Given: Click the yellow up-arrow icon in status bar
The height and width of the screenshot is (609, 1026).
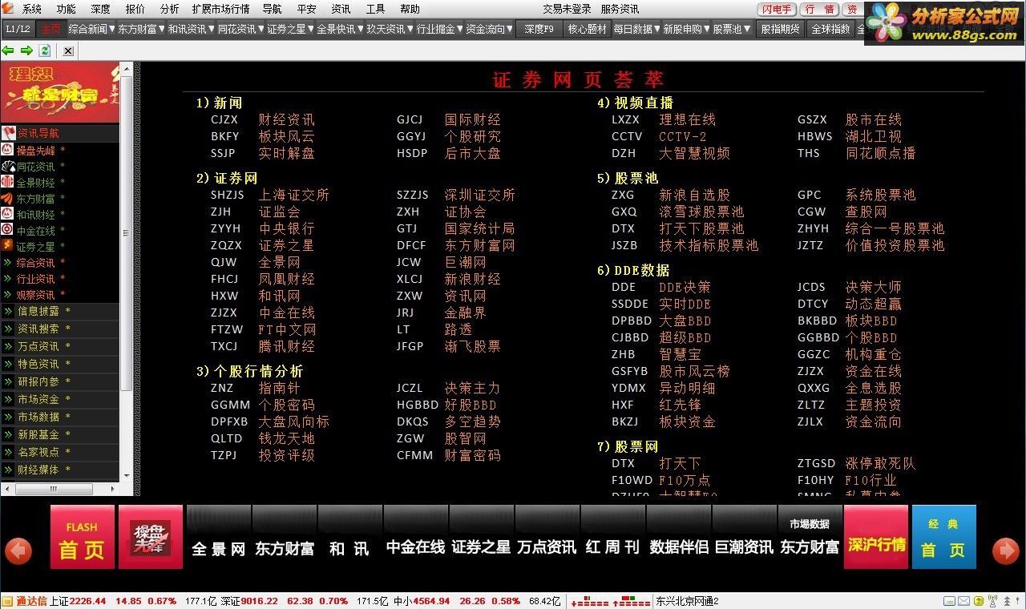Looking at the screenshot, I should [x=978, y=601].
